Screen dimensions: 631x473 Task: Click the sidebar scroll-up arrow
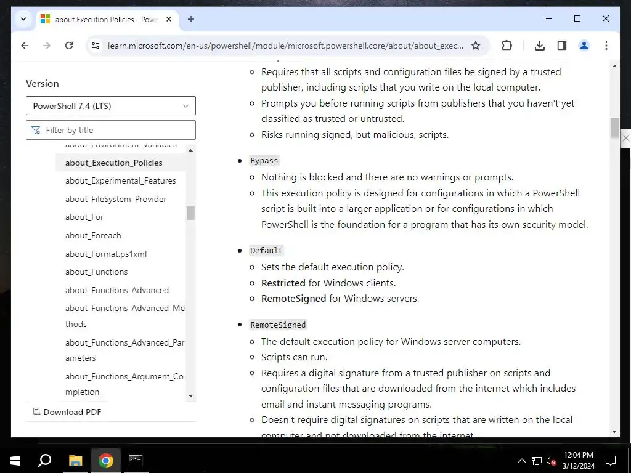pos(191,150)
